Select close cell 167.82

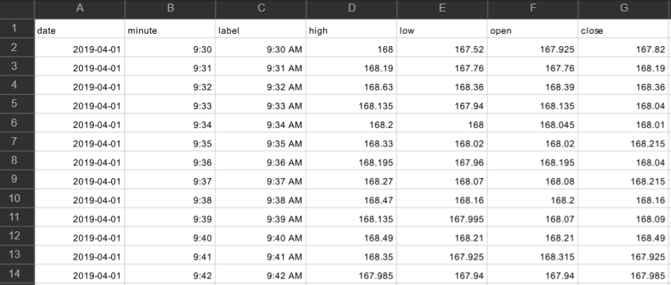tap(624, 47)
